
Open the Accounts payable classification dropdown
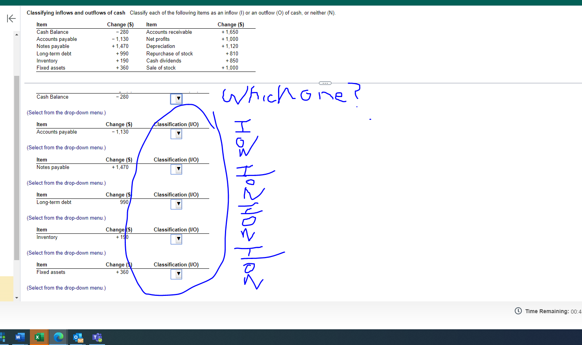[x=177, y=134]
